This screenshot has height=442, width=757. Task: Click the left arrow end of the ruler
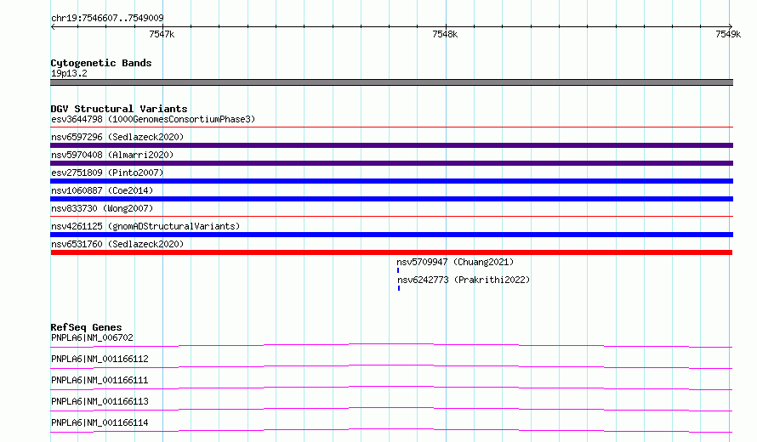pos(53,26)
